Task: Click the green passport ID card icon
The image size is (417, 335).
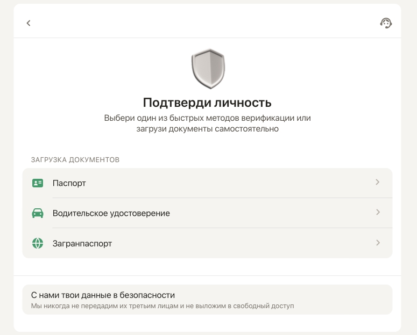Action: click(38, 183)
